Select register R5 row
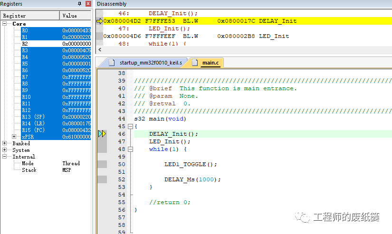 coord(56,64)
